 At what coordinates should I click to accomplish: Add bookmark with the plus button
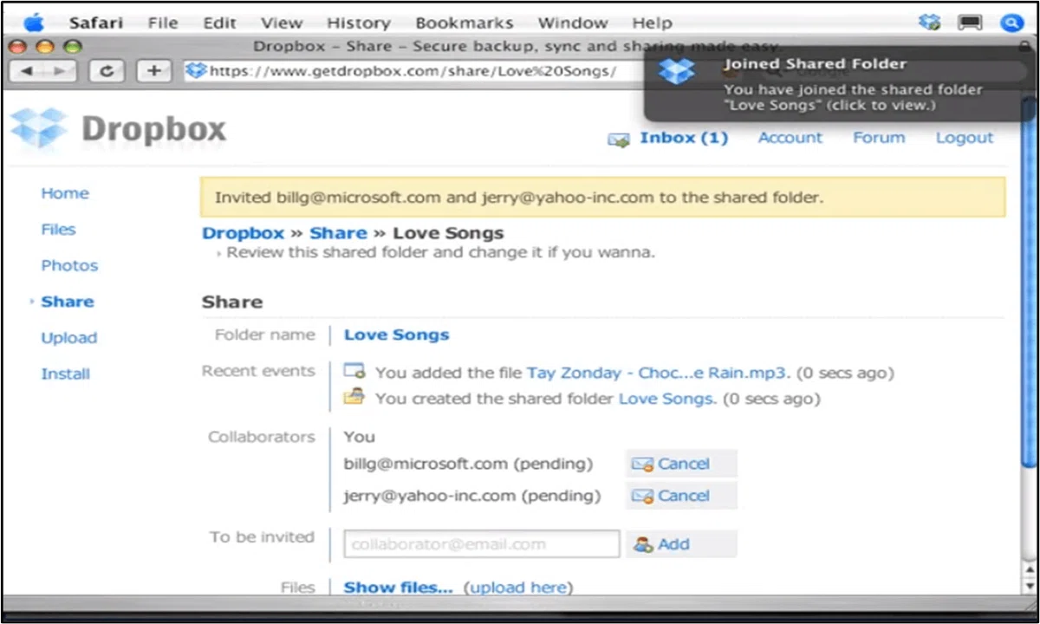154,71
